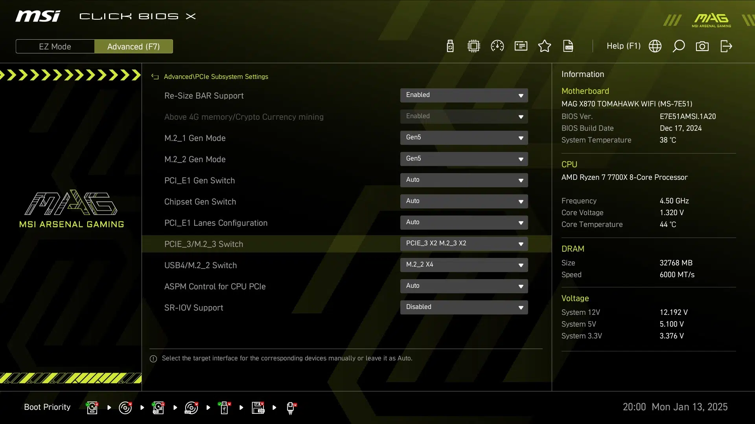Select the highlighted PCIE_3/M.2_3 Switch label

(204, 244)
